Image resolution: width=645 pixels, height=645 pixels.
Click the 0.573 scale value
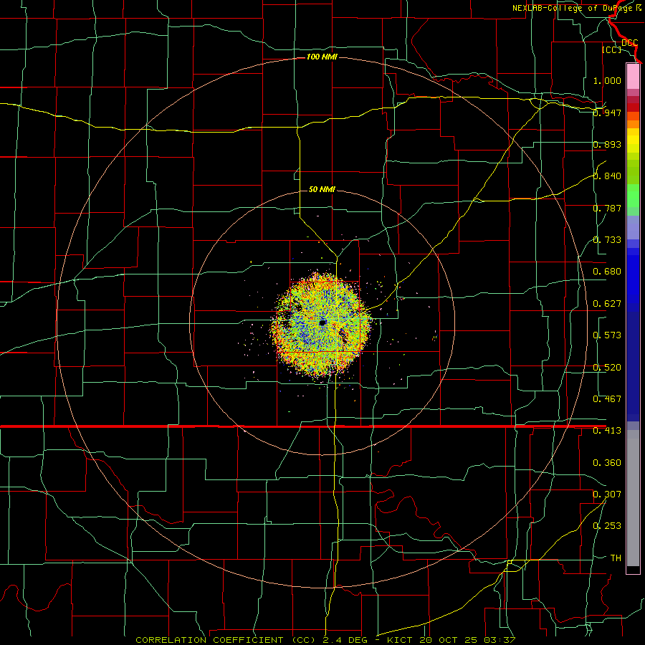click(x=607, y=335)
